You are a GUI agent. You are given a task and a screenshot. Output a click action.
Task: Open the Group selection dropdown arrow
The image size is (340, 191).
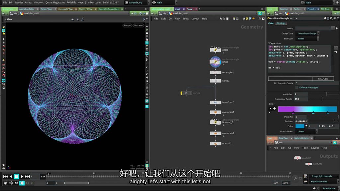pos(333,28)
